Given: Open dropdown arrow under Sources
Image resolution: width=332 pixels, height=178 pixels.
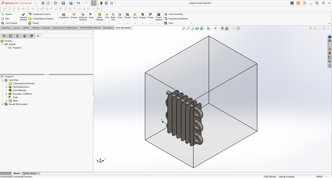Looking at the screenshot, I should pos(74,24).
